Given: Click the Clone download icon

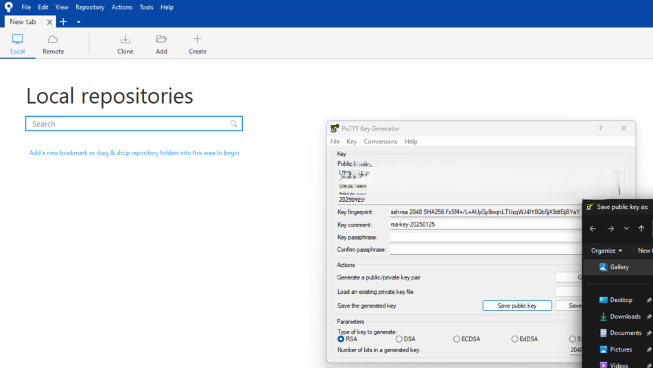Looking at the screenshot, I should coord(126,39).
